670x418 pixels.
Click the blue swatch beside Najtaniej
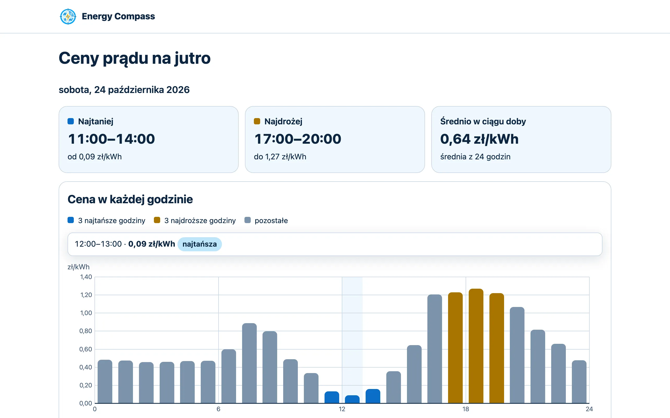point(71,121)
